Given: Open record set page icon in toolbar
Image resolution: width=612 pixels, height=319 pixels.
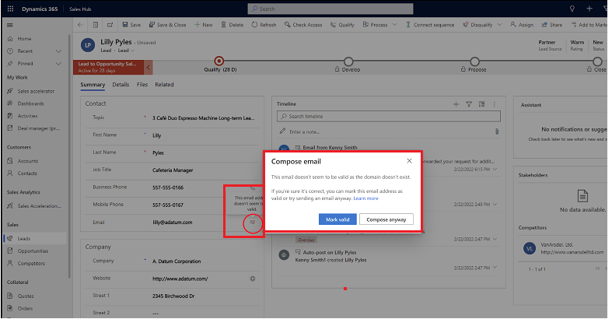Looking at the screenshot, I should click(96, 25).
